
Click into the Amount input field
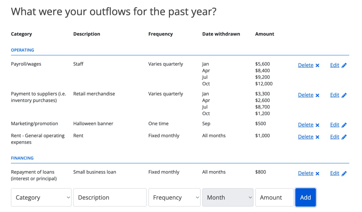[274, 197]
